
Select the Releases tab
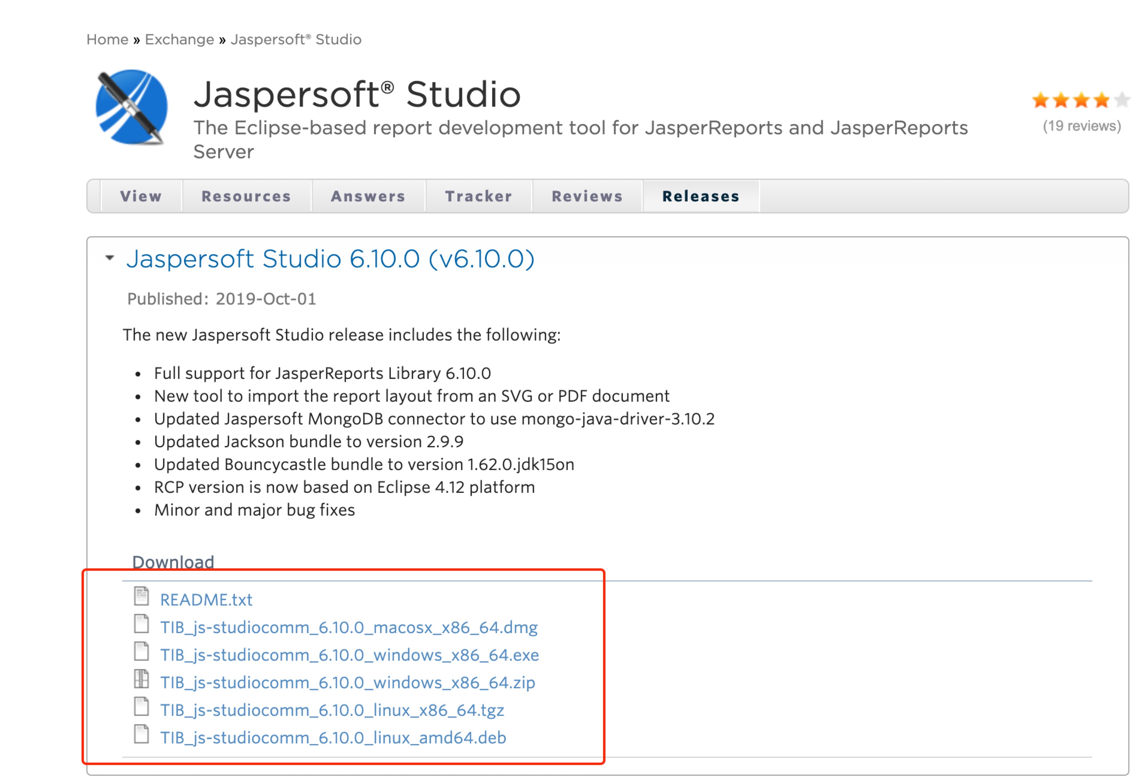[x=701, y=196]
